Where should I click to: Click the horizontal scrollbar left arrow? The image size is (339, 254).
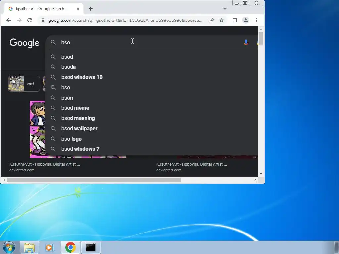coord(4,180)
